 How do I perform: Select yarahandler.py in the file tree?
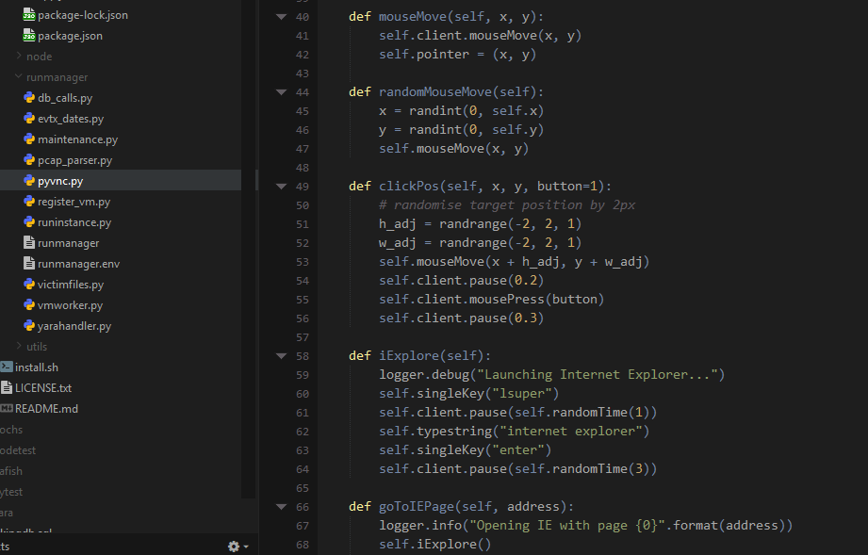tap(74, 326)
